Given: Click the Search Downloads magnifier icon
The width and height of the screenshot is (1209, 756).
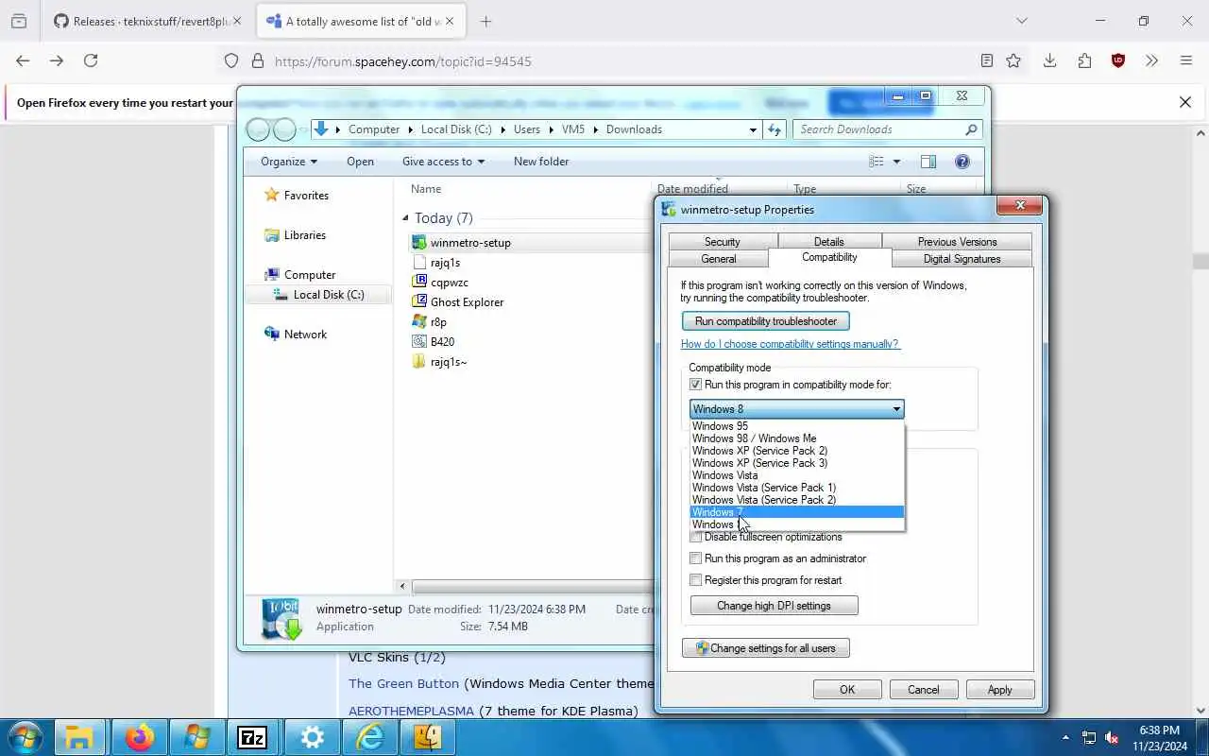Looking at the screenshot, I should (971, 129).
